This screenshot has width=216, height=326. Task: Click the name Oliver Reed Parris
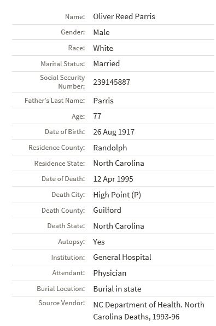[x=124, y=16]
